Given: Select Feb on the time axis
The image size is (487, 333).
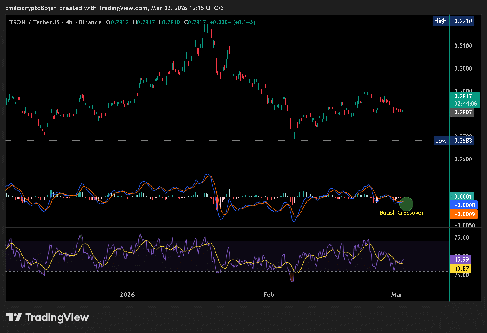Looking at the screenshot, I should [x=269, y=294].
